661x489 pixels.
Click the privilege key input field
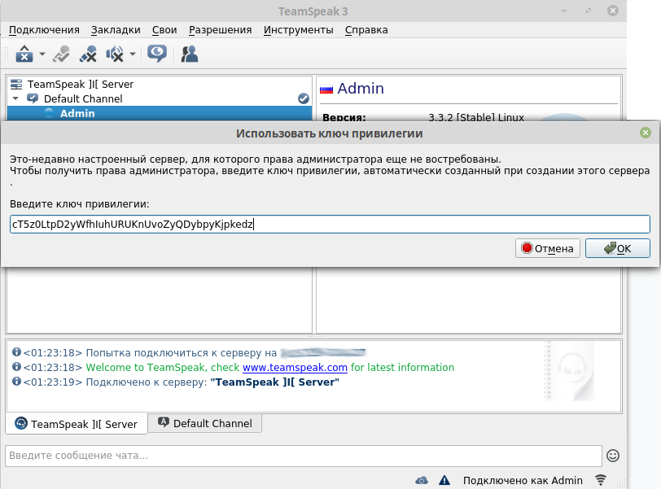coord(330,224)
